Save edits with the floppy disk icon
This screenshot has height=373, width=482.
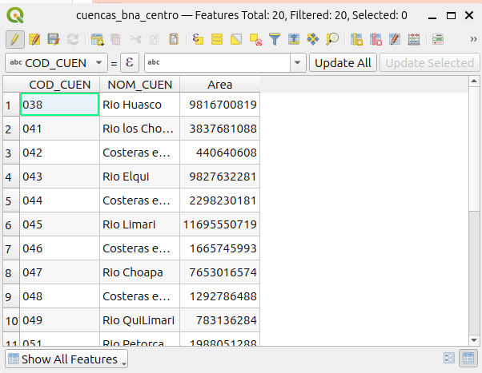[54, 38]
